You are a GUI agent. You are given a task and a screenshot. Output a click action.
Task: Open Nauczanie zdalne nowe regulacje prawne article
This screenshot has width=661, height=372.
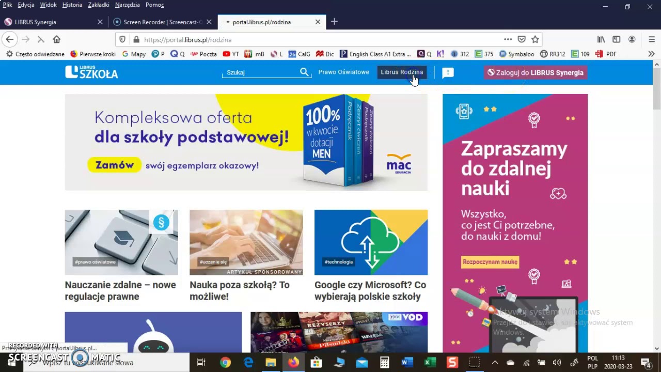coord(120,290)
